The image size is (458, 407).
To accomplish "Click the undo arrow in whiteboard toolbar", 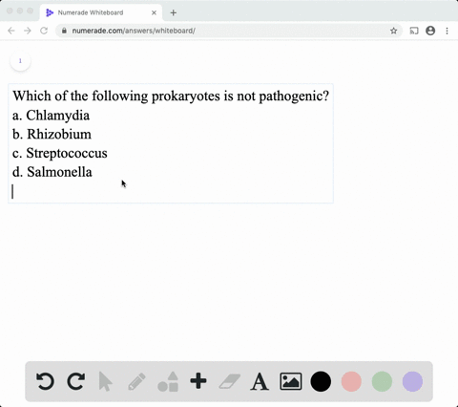I will [x=45, y=381].
